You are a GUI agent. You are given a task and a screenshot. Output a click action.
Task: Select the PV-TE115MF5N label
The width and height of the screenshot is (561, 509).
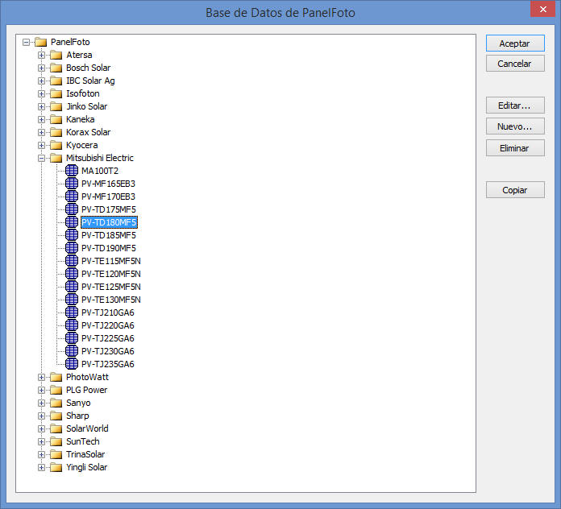click(x=111, y=261)
